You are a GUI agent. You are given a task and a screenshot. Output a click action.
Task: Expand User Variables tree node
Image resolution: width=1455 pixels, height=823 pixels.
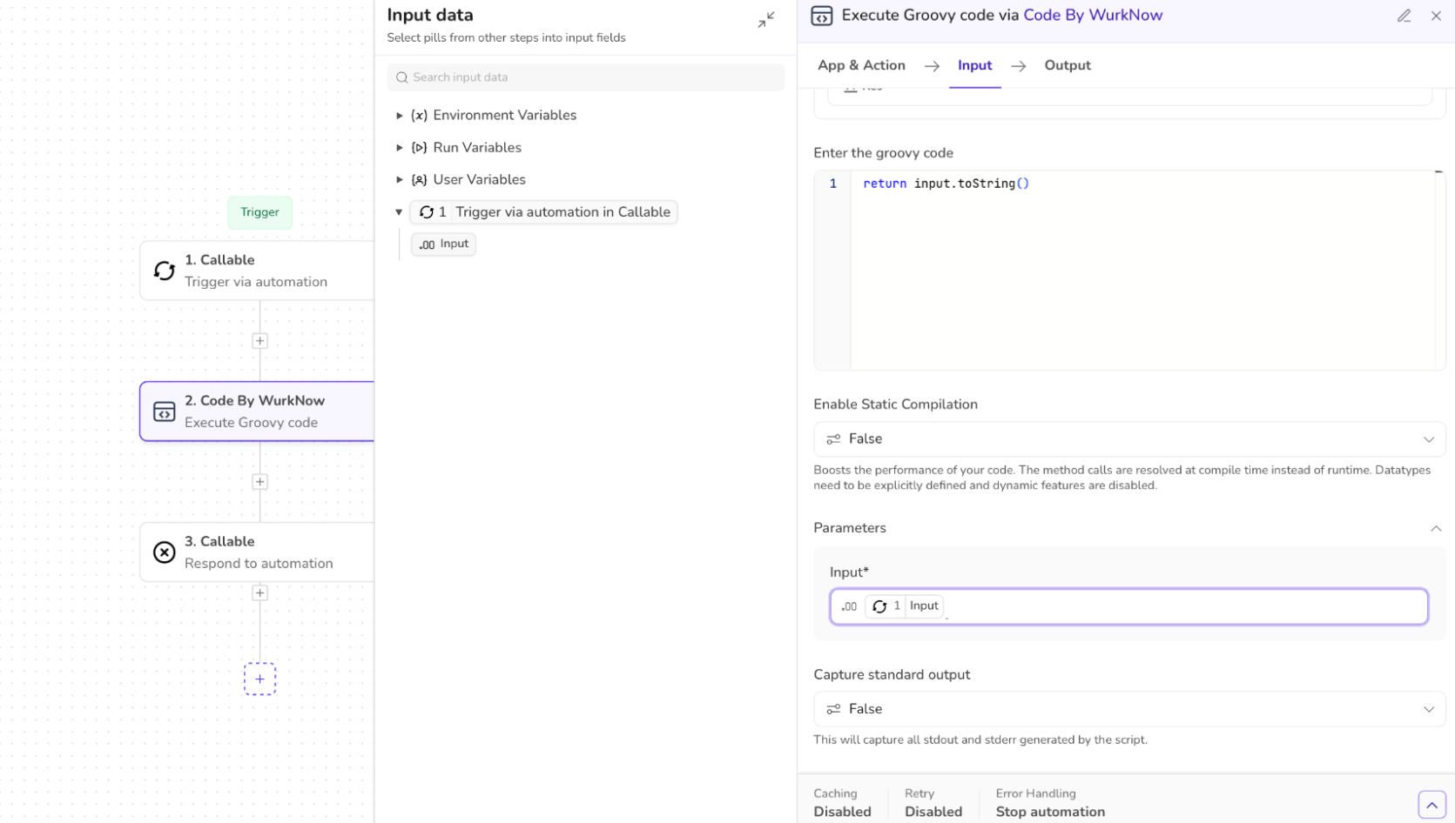point(400,180)
